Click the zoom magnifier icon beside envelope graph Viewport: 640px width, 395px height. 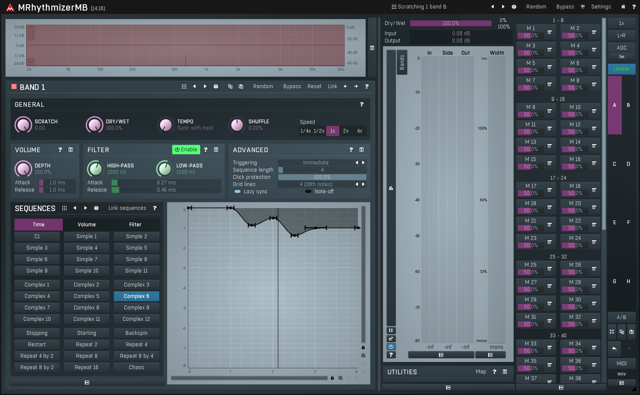(x=363, y=356)
